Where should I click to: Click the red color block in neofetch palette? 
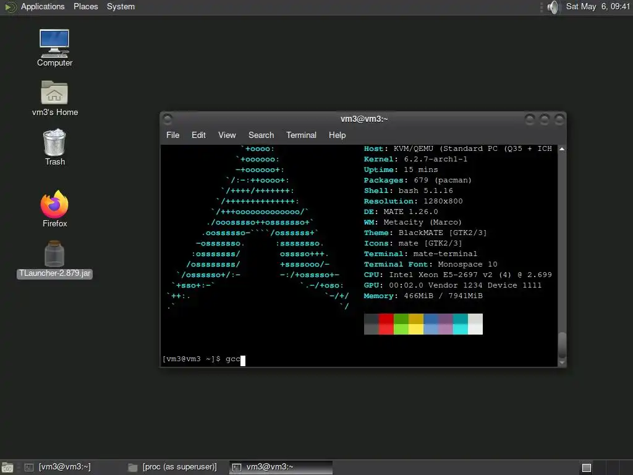386,324
